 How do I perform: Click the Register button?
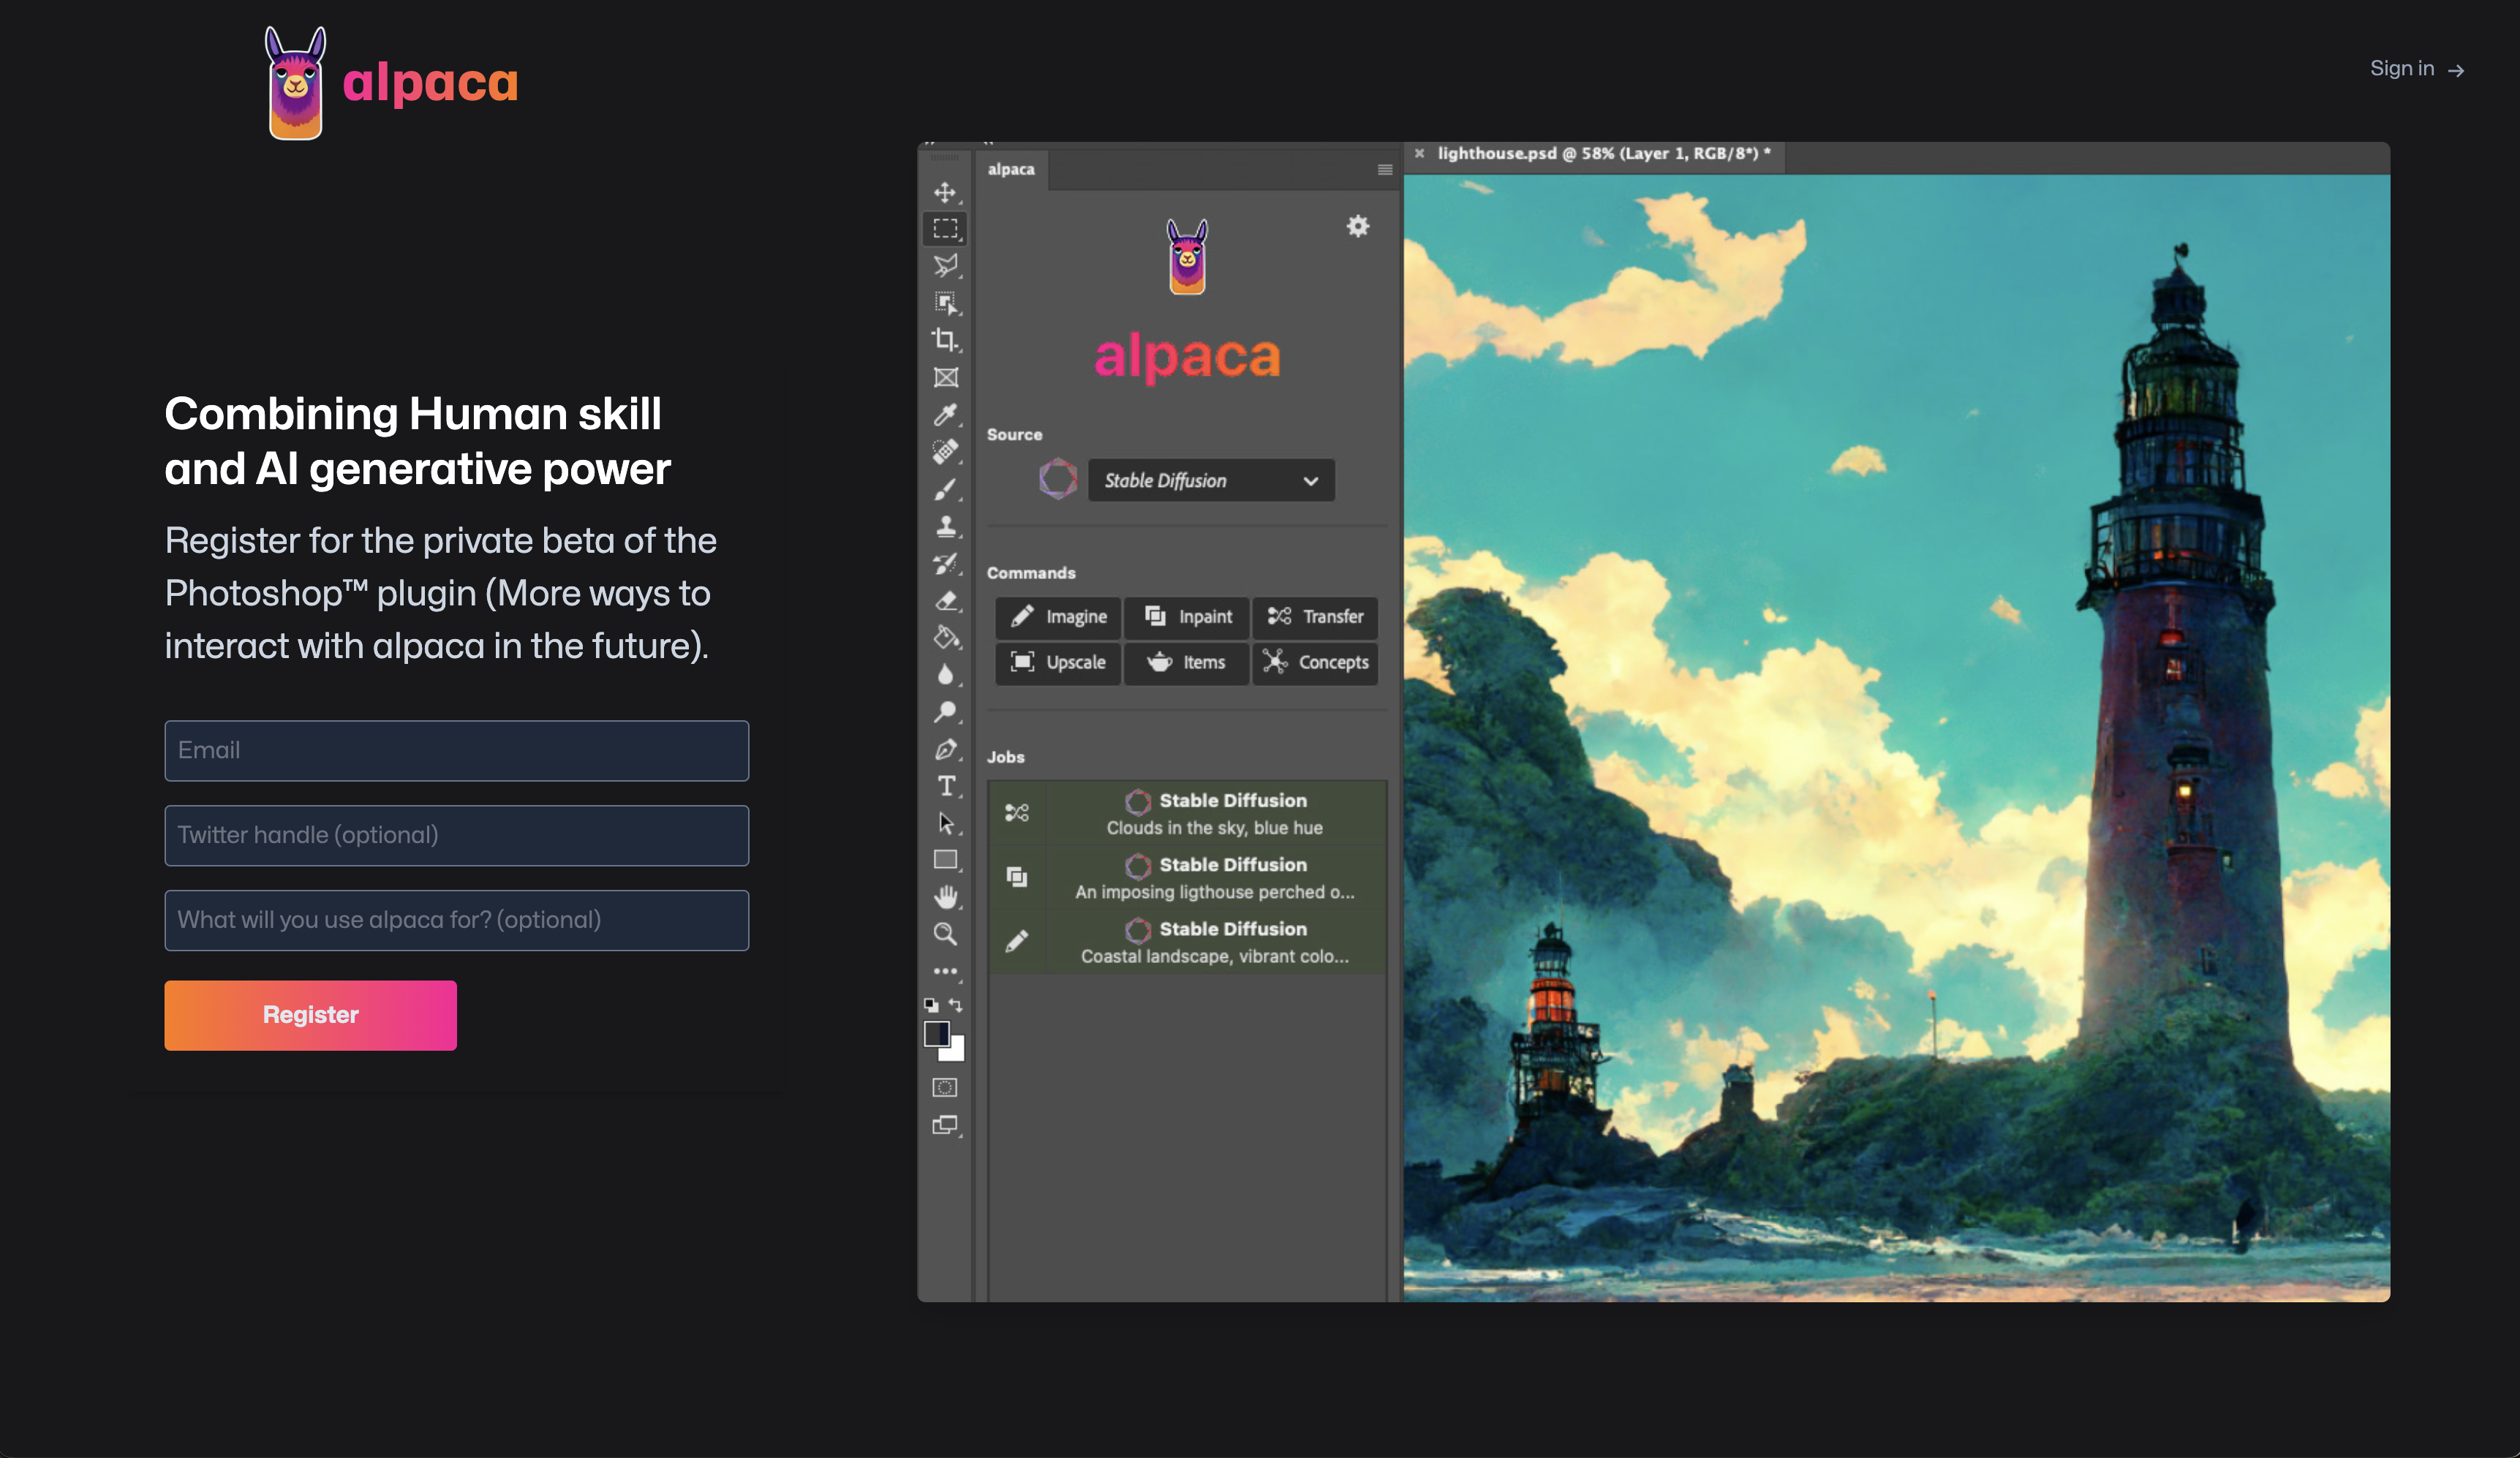(311, 1016)
